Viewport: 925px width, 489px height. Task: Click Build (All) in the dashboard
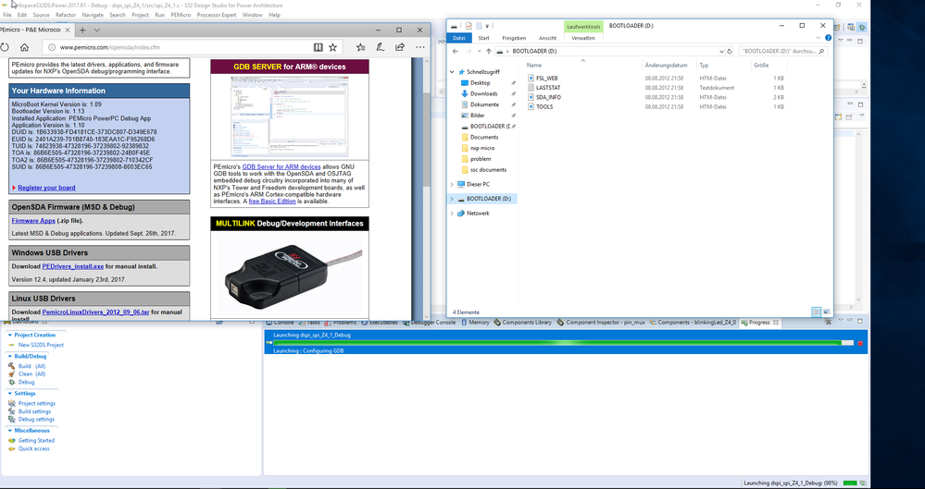click(31, 366)
